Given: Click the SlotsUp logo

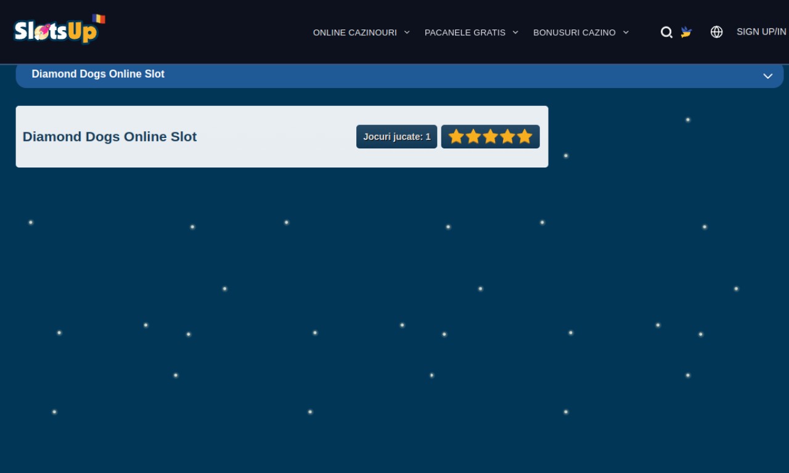Looking at the screenshot, I should point(56,30).
